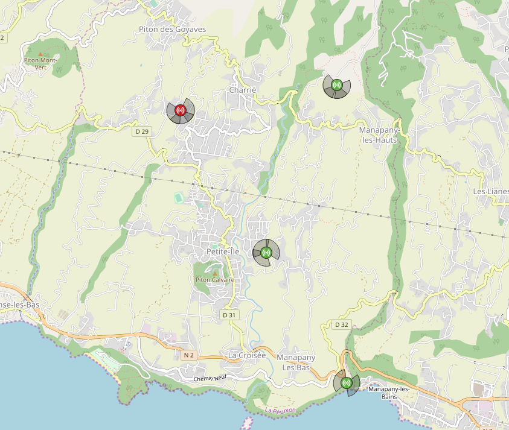The width and height of the screenshot is (509, 430).
Task: Click the Charrié place label
Action: (x=243, y=90)
